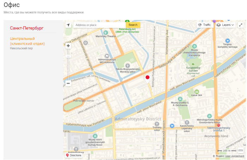Select Санкт-Петербург city heading
The image size is (247, 160).
click(27, 28)
